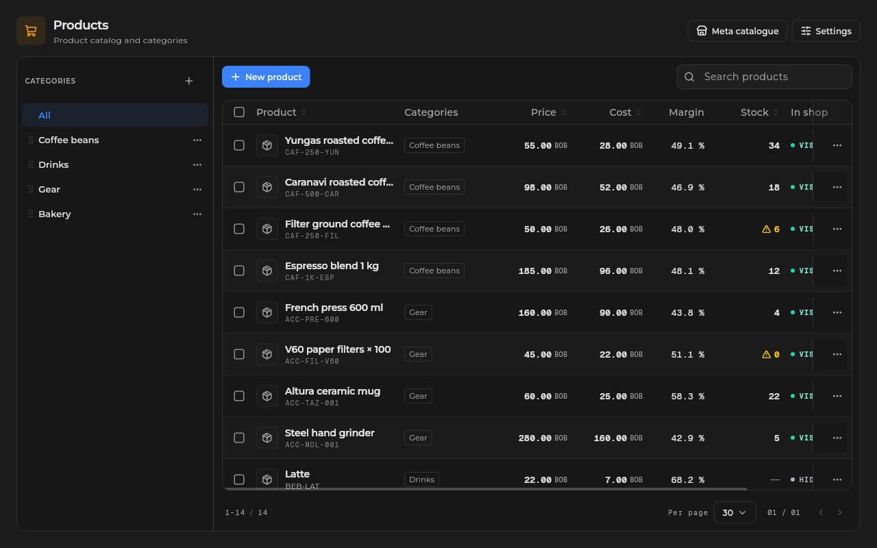Check the Espresso blend 1 kg row

(239, 271)
